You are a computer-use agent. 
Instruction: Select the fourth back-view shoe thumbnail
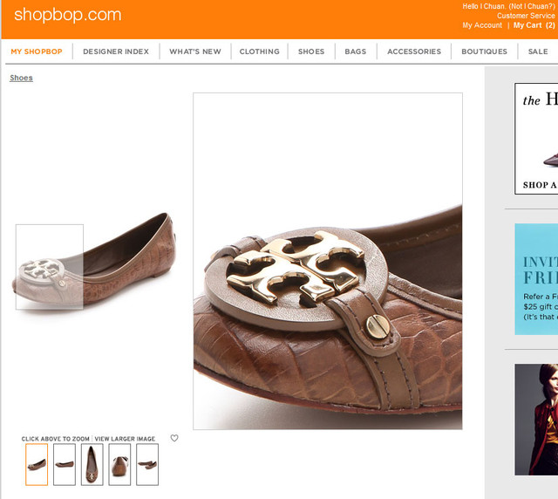pos(119,464)
